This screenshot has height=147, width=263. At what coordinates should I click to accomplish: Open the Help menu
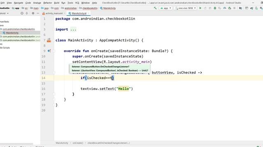click(95, 3)
